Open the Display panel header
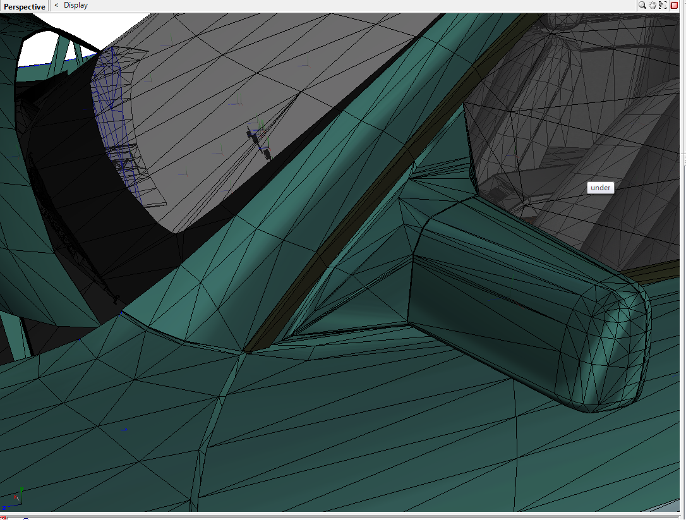The image size is (686, 522). pyautogui.click(x=75, y=5)
